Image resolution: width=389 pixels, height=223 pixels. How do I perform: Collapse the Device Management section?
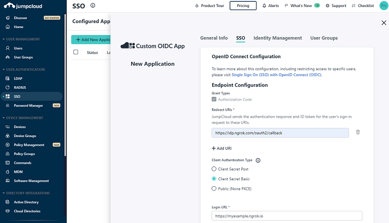pos(23,118)
